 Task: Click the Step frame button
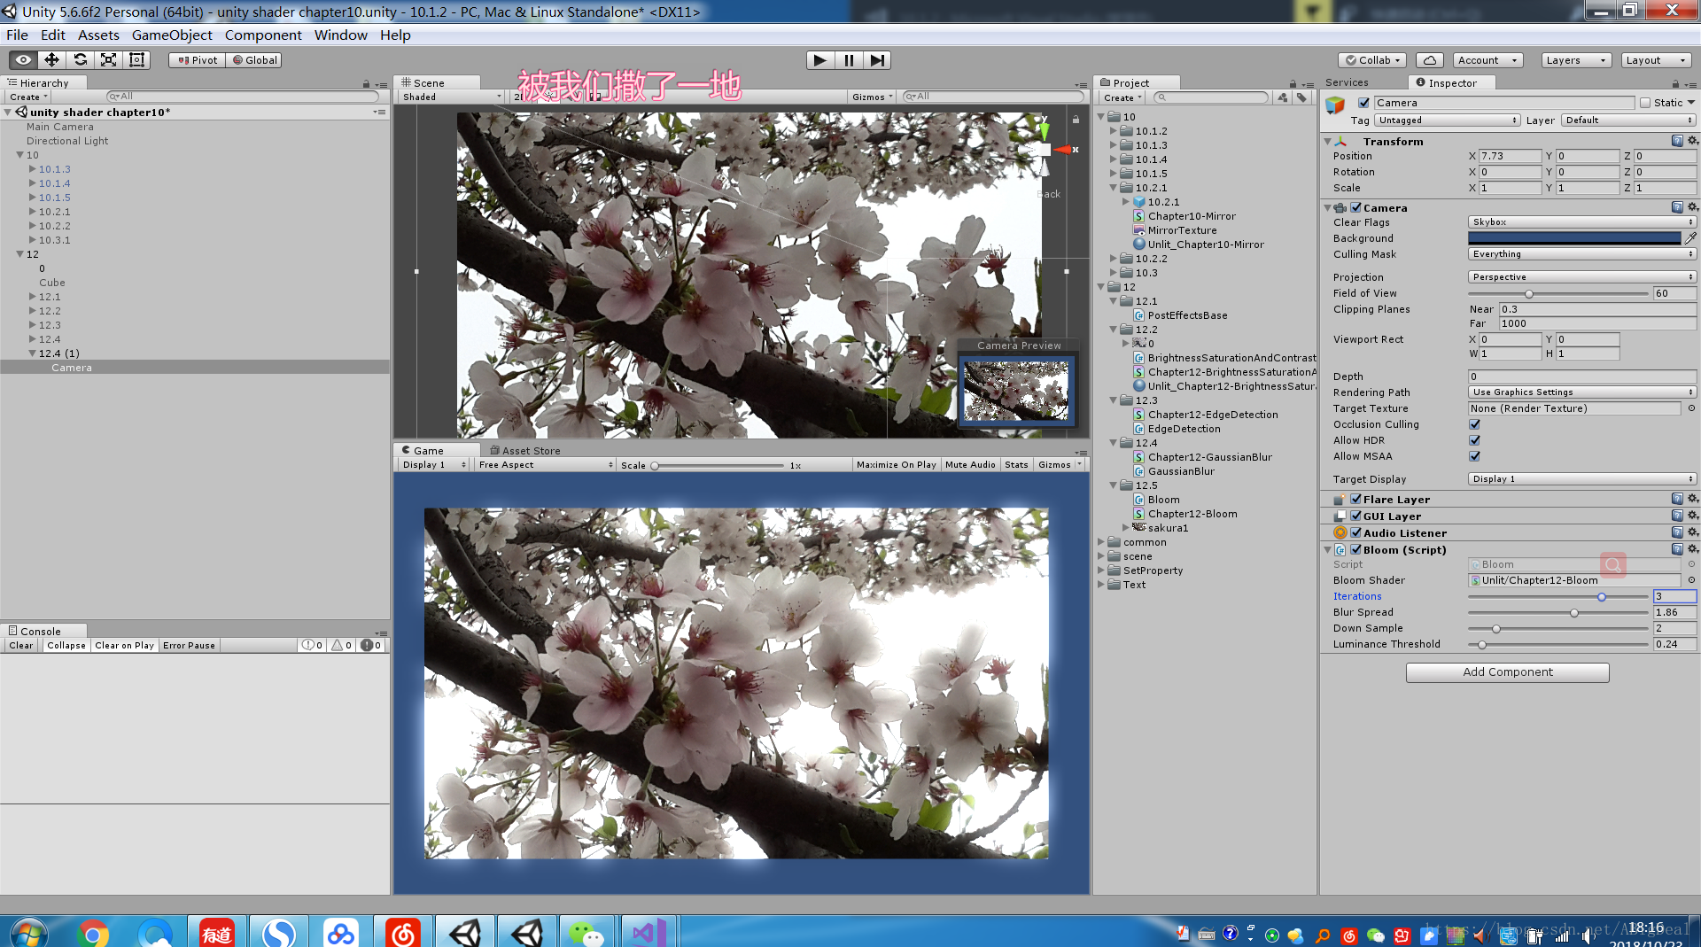pos(877,60)
